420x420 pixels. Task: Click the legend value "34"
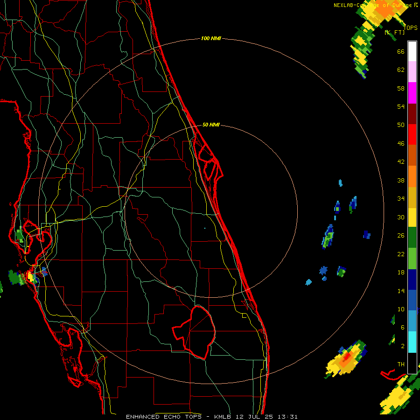[401, 199]
